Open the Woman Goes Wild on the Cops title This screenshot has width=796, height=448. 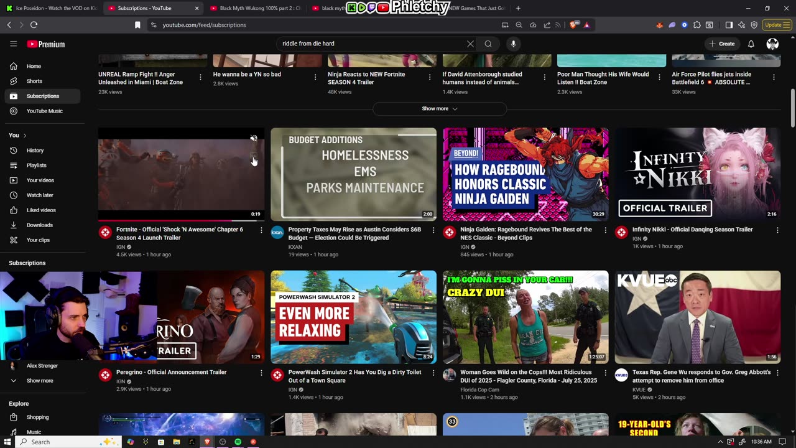click(529, 376)
